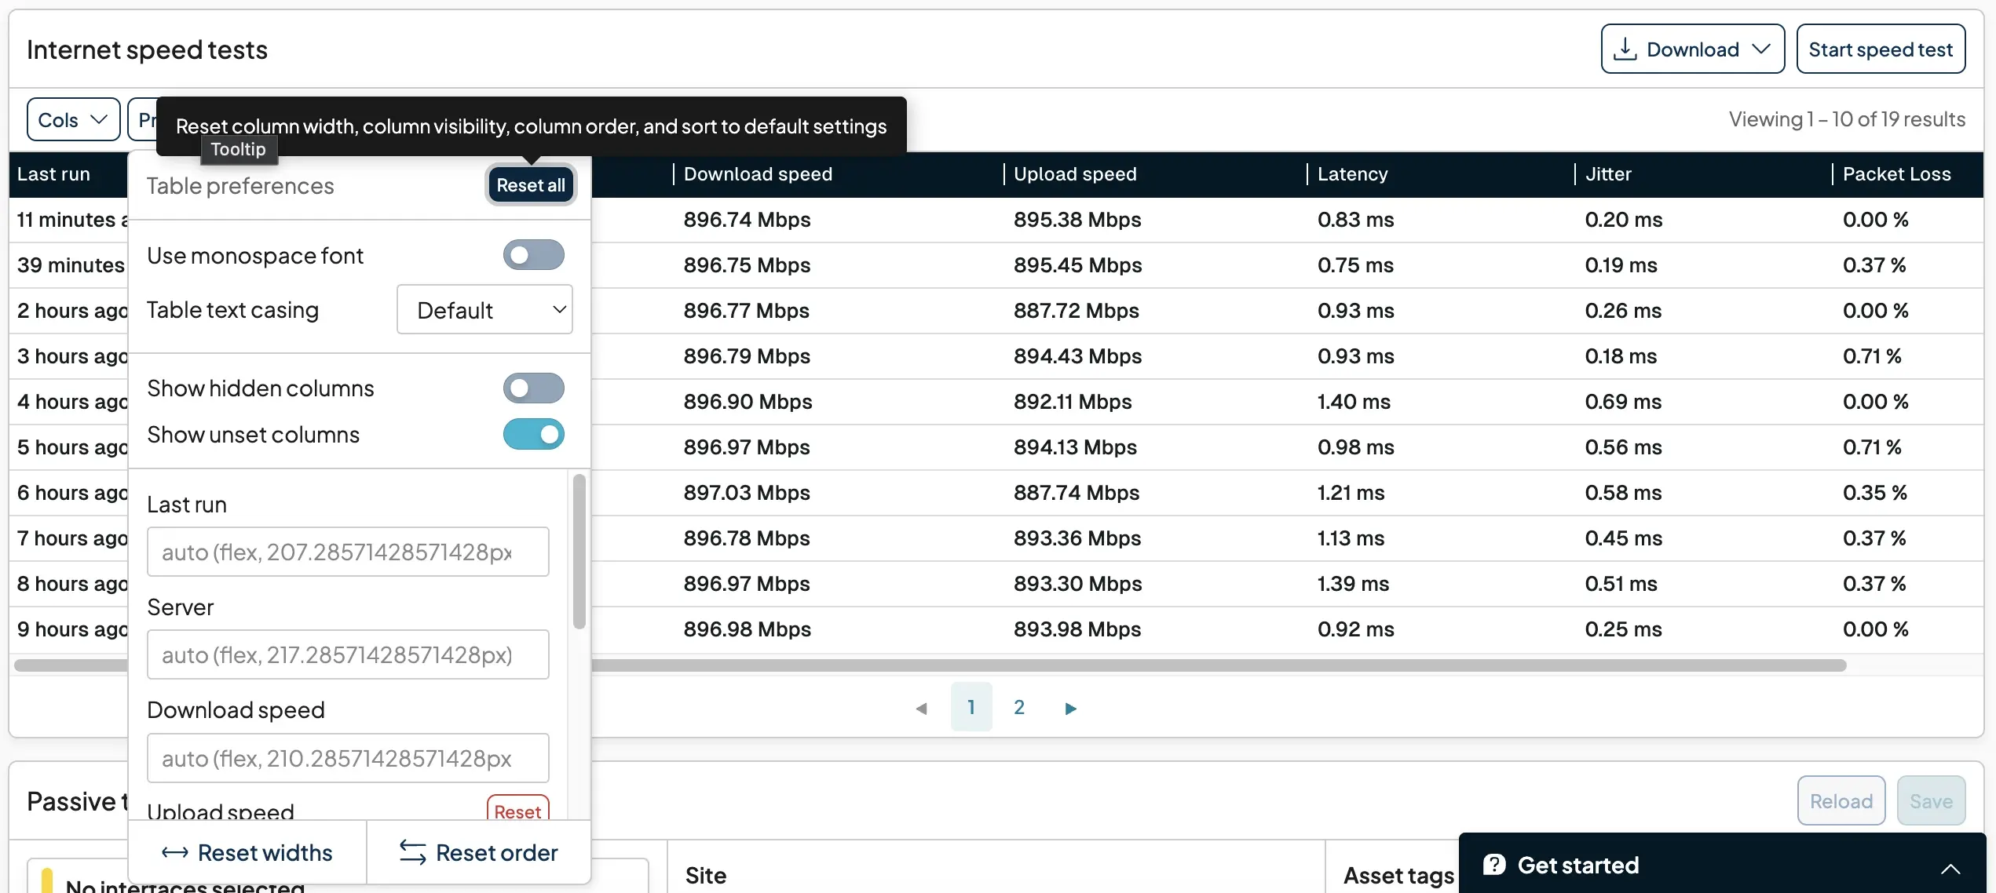The width and height of the screenshot is (1996, 893).
Task: Click Start speed test
Action: coord(1881,49)
